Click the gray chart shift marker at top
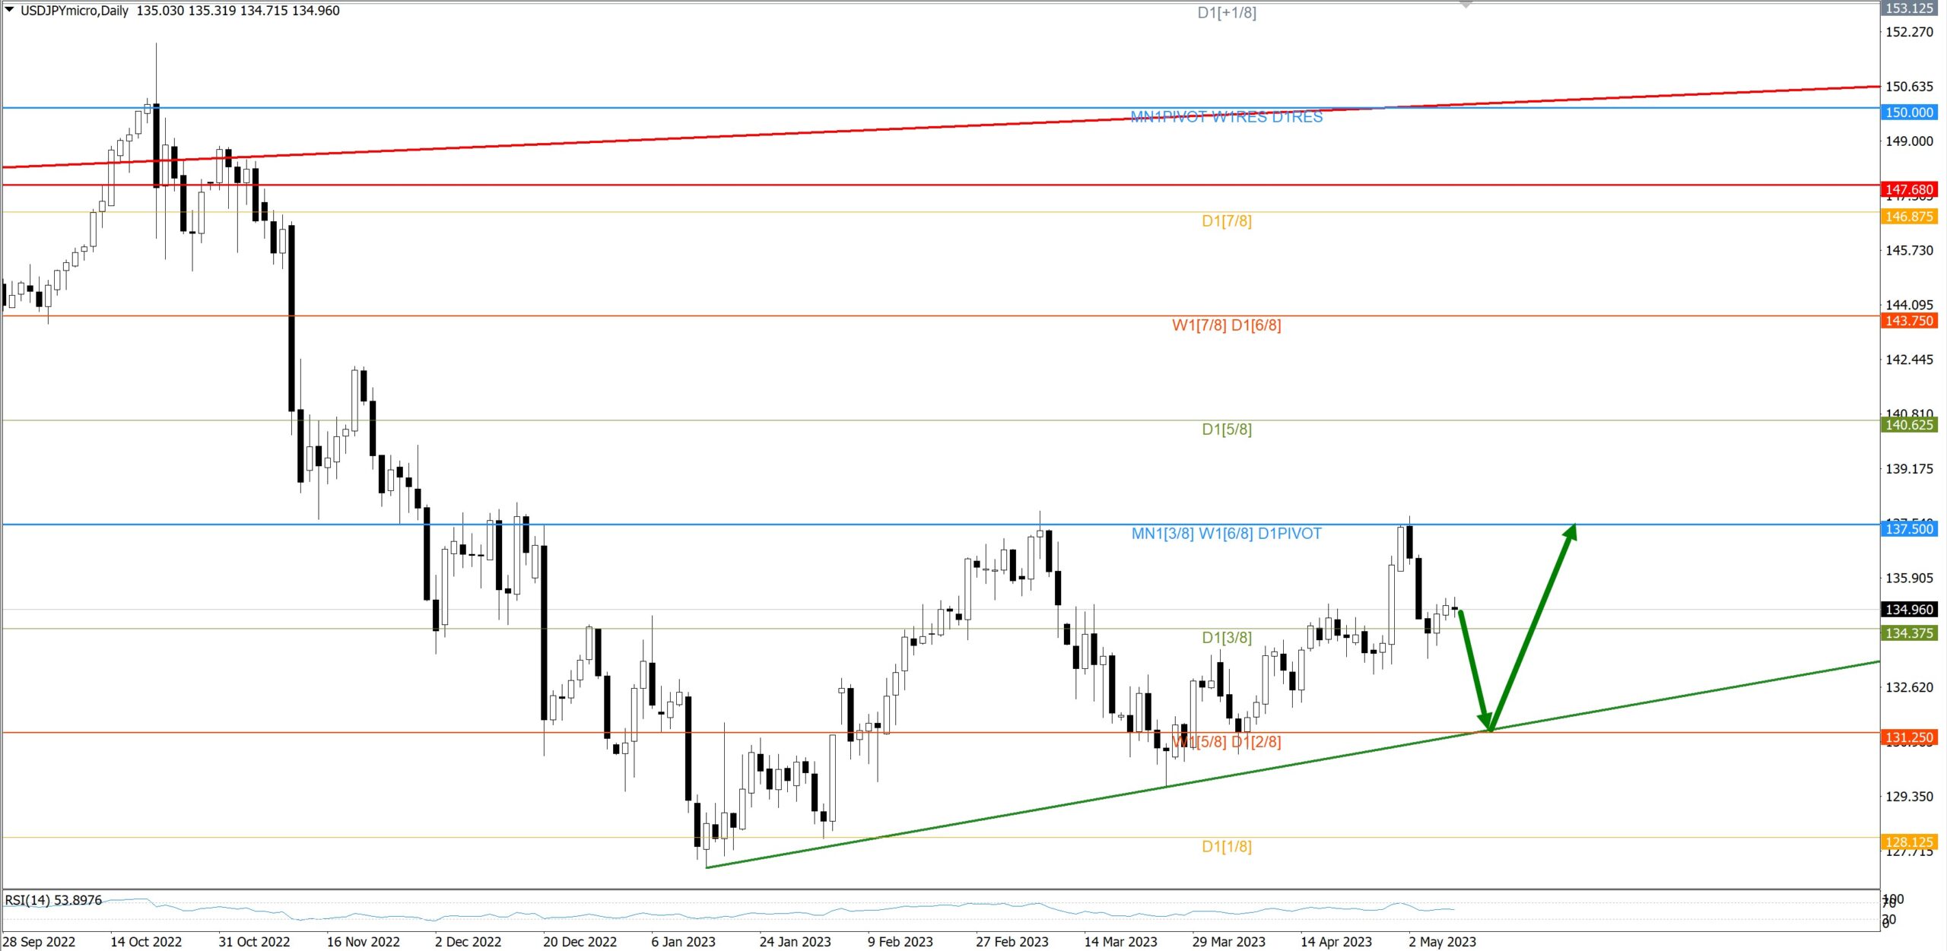Image resolution: width=1947 pixels, height=951 pixels. click(1466, 5)
